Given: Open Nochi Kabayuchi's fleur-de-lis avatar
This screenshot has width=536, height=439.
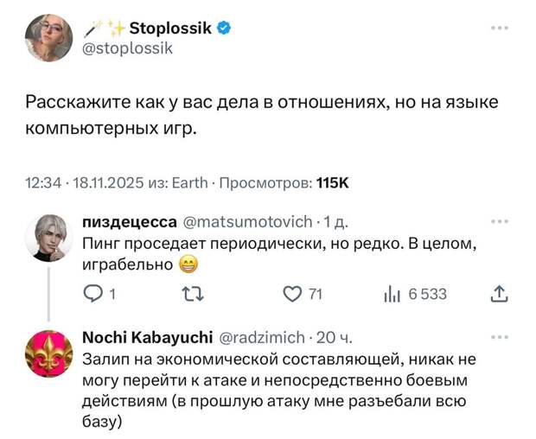Looking at the screenshot, I should [49, 353].
